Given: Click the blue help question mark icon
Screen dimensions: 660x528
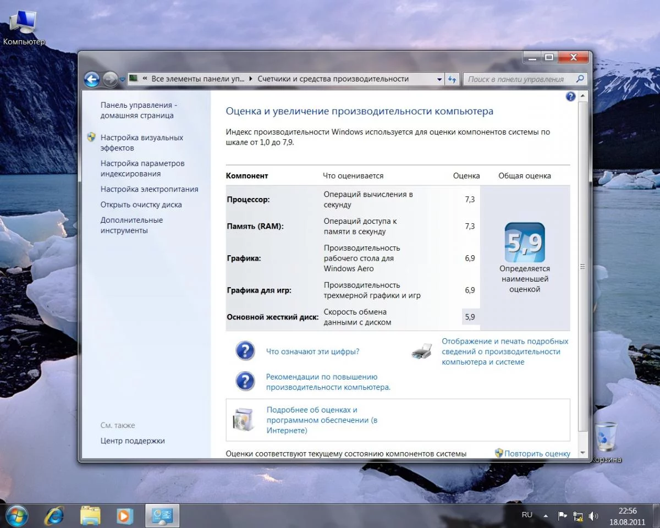Looking at the screenshot, I should point(570,97).
